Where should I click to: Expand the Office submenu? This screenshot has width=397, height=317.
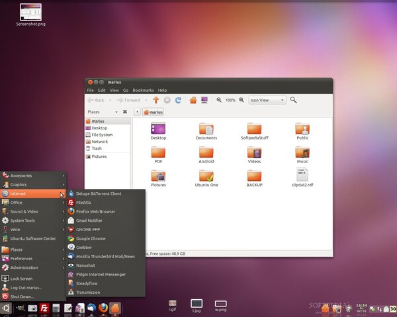pos(33,203)
